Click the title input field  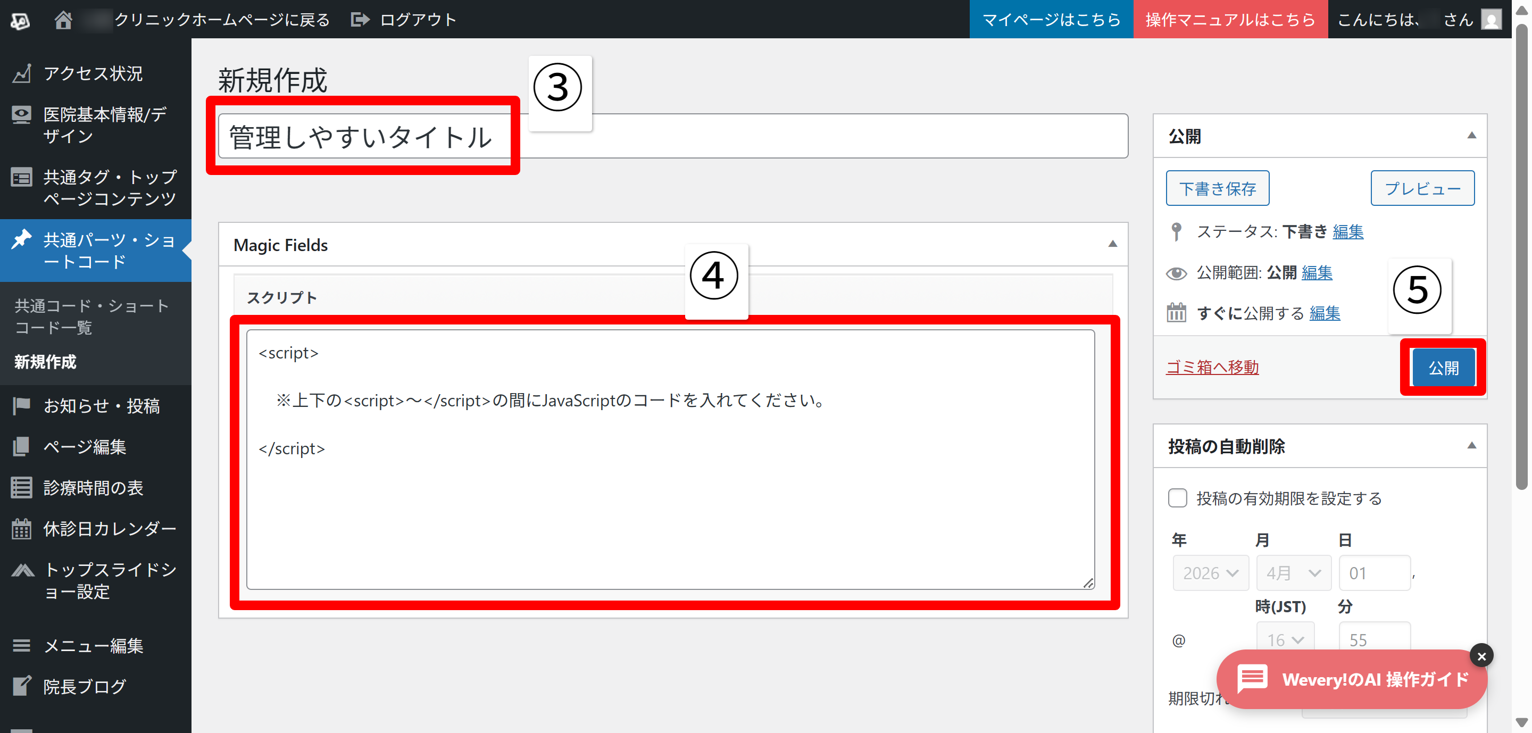coord(672,136)
